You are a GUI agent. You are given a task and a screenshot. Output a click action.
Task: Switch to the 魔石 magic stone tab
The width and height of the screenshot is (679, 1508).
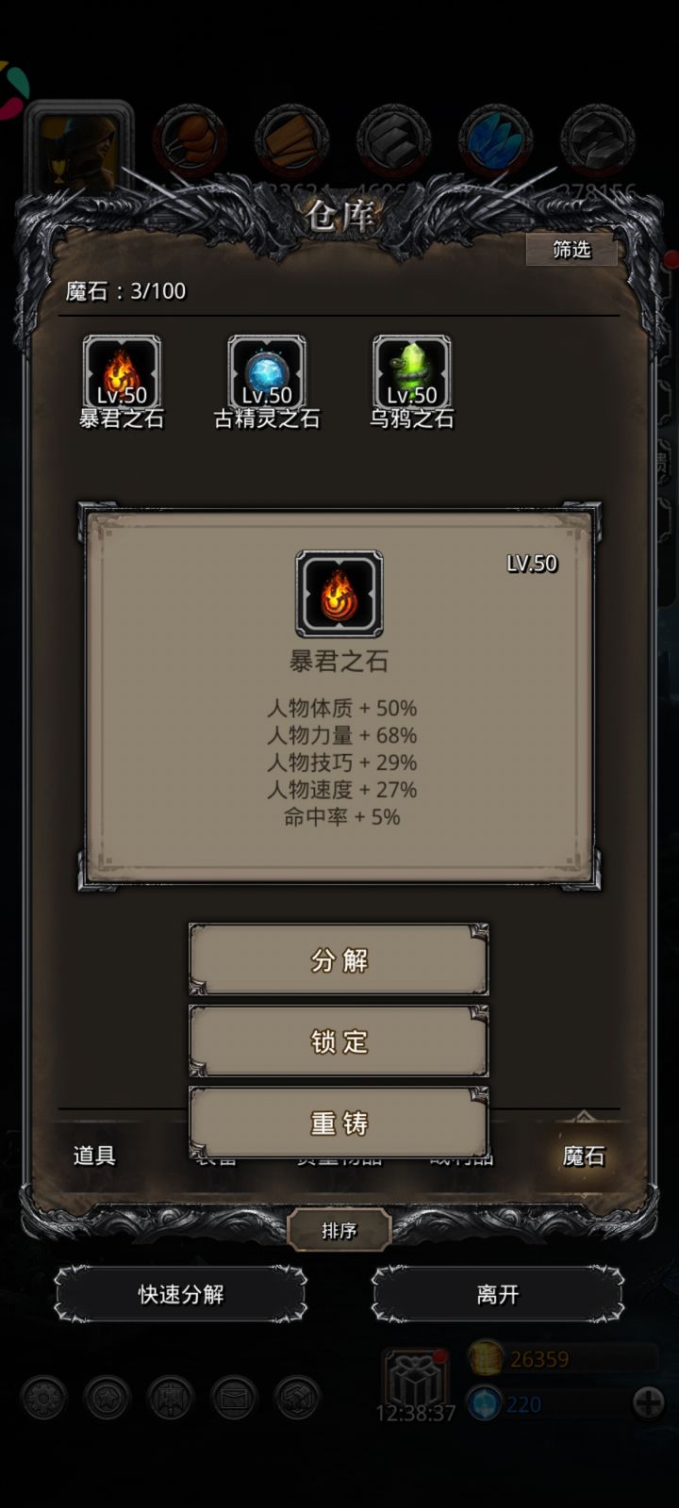pyautogui.click(x=584, y=1156)
